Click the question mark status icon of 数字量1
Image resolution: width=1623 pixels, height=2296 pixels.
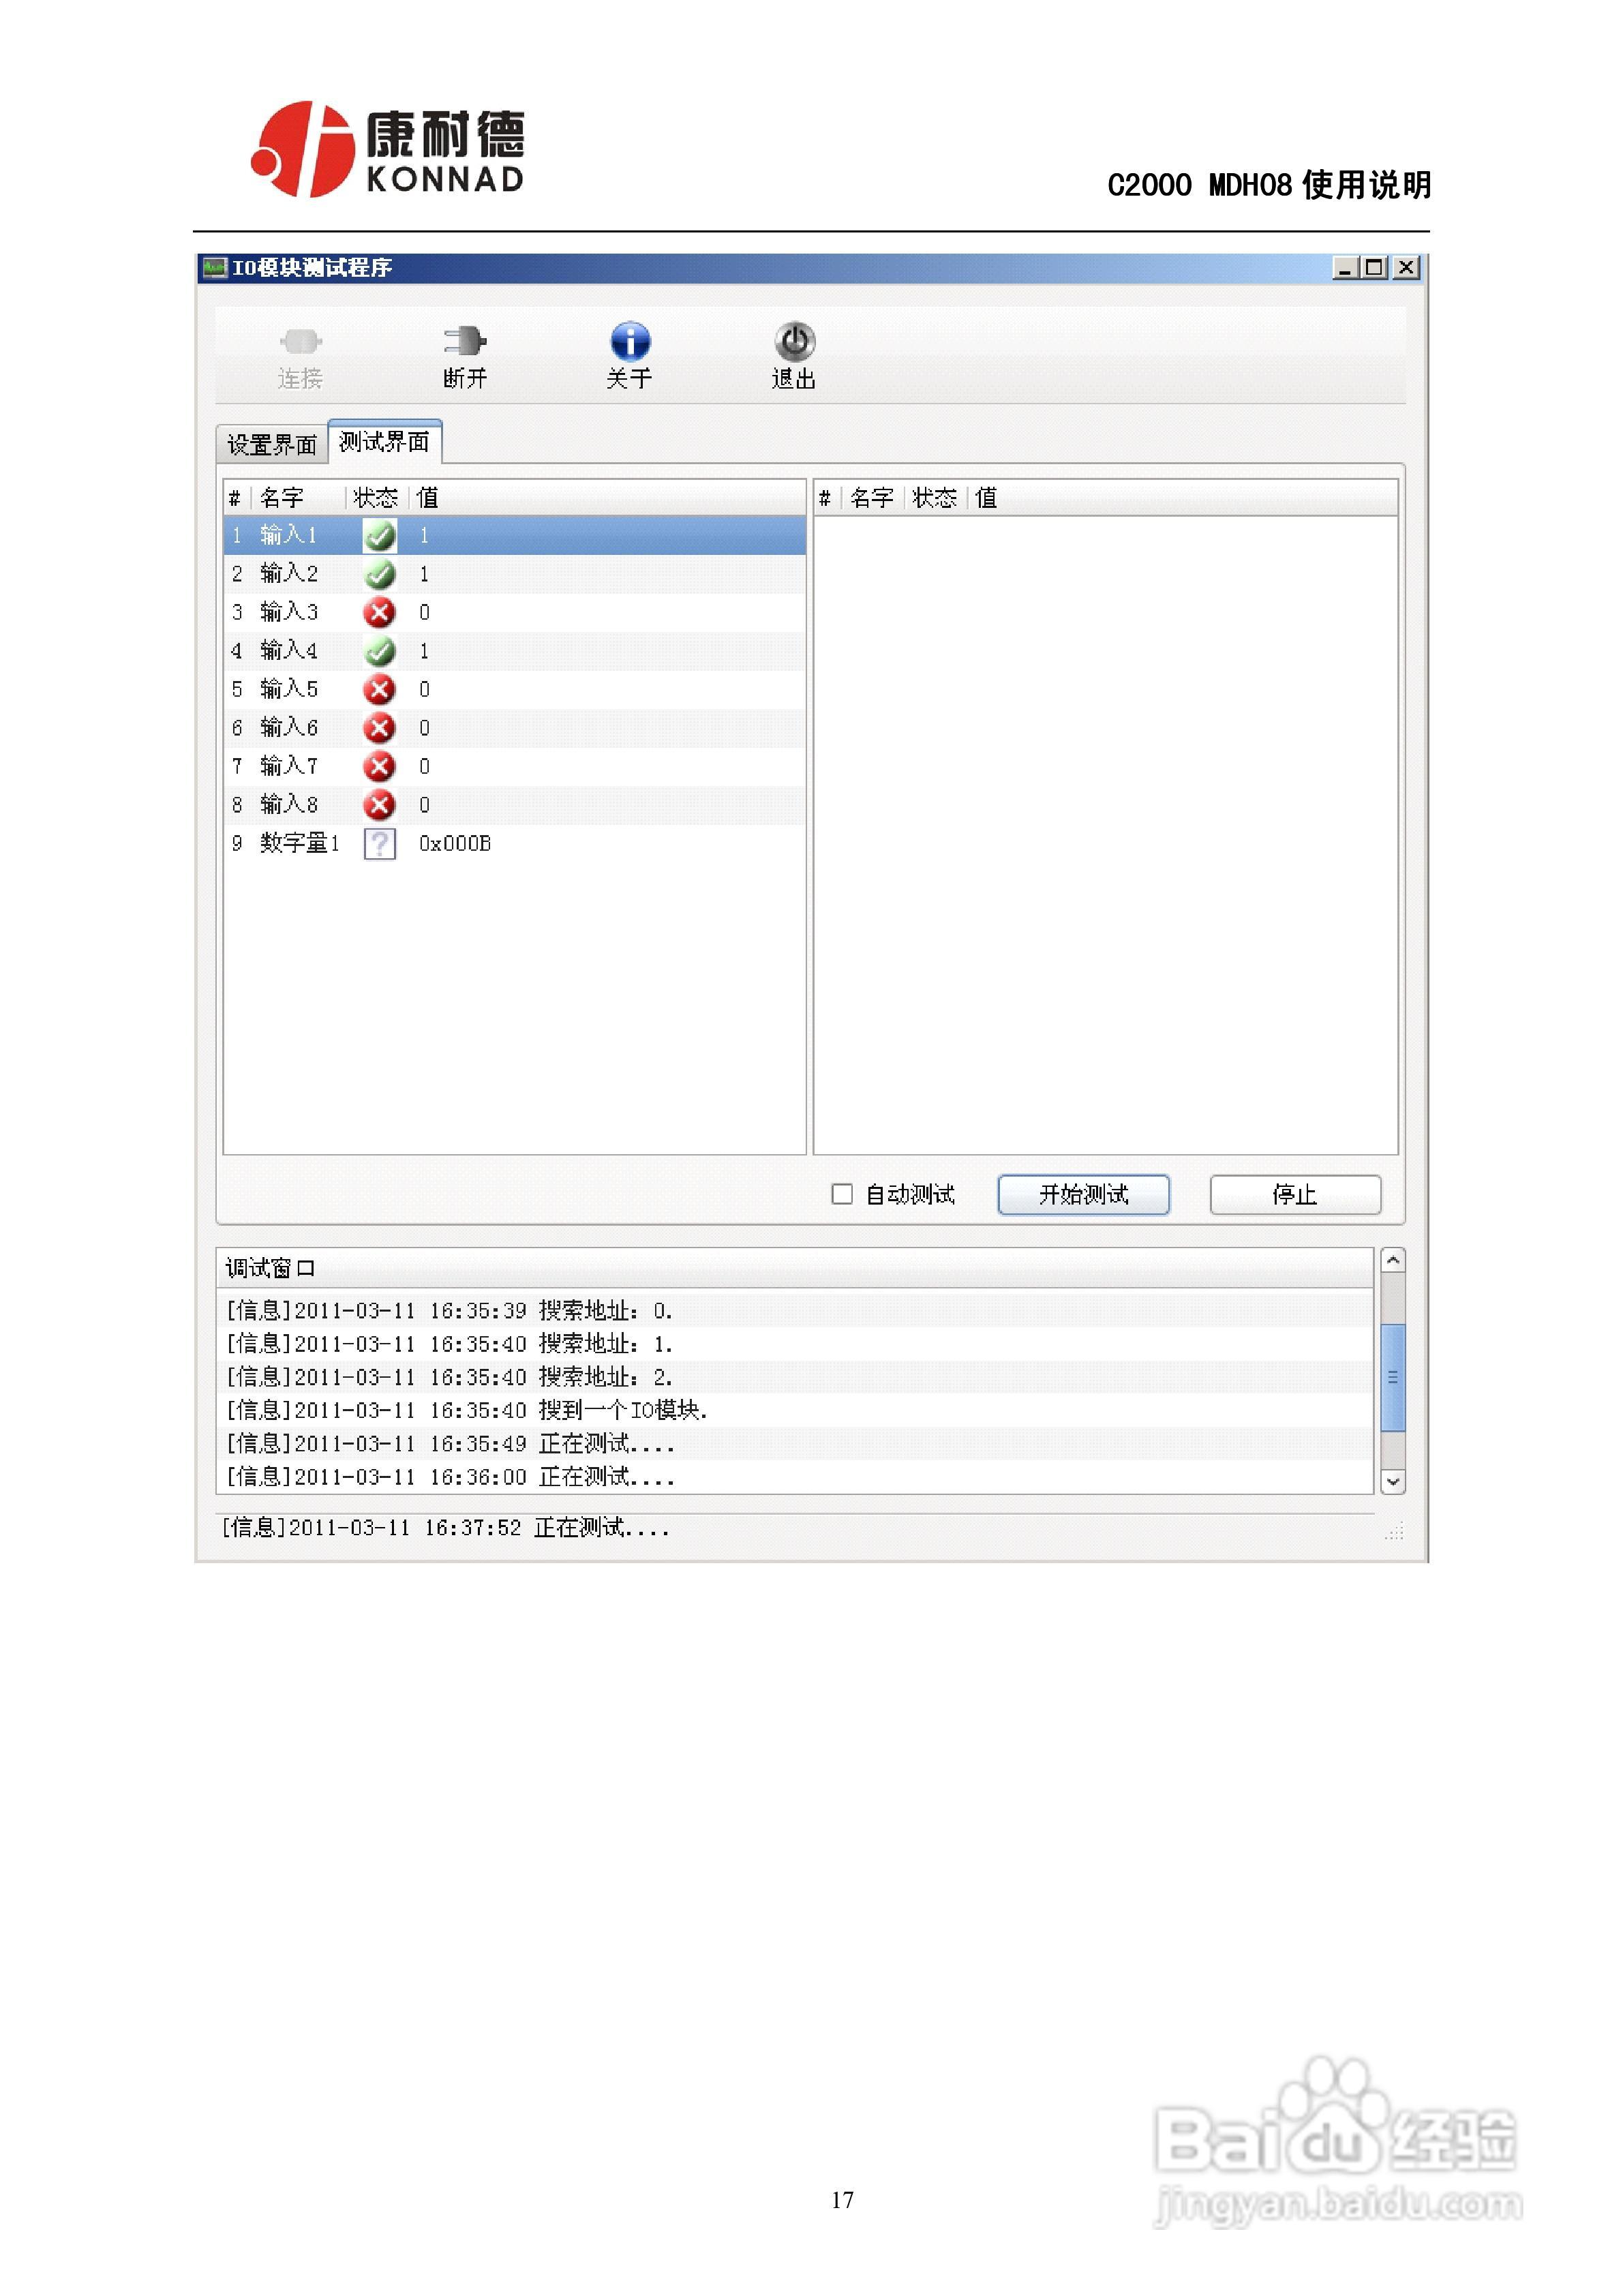[x=380, y=844]
